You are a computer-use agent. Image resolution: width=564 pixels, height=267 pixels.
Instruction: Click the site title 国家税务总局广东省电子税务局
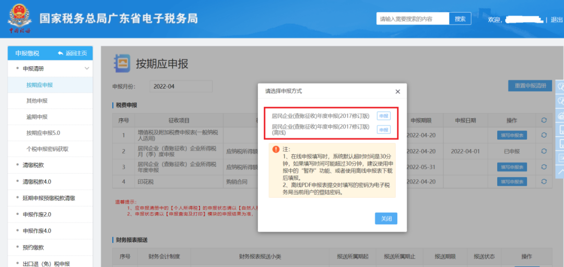pos(119,19)
